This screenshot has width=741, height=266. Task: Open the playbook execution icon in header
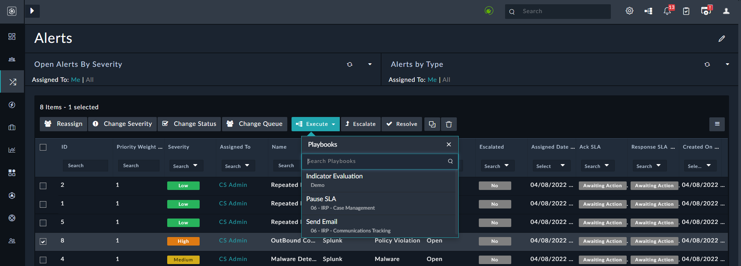pos(648,11)
